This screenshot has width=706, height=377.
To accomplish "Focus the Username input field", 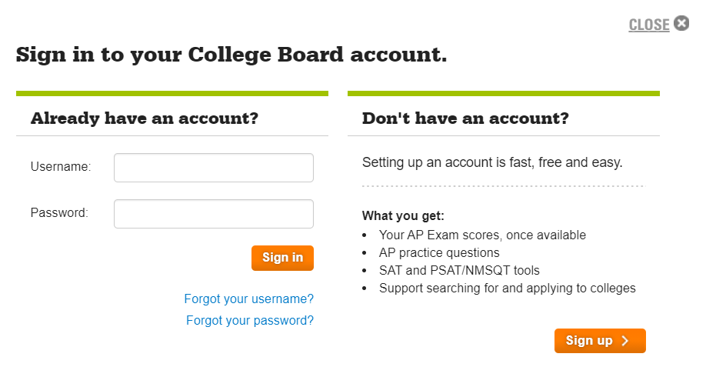I will click(x=214, y=168).
